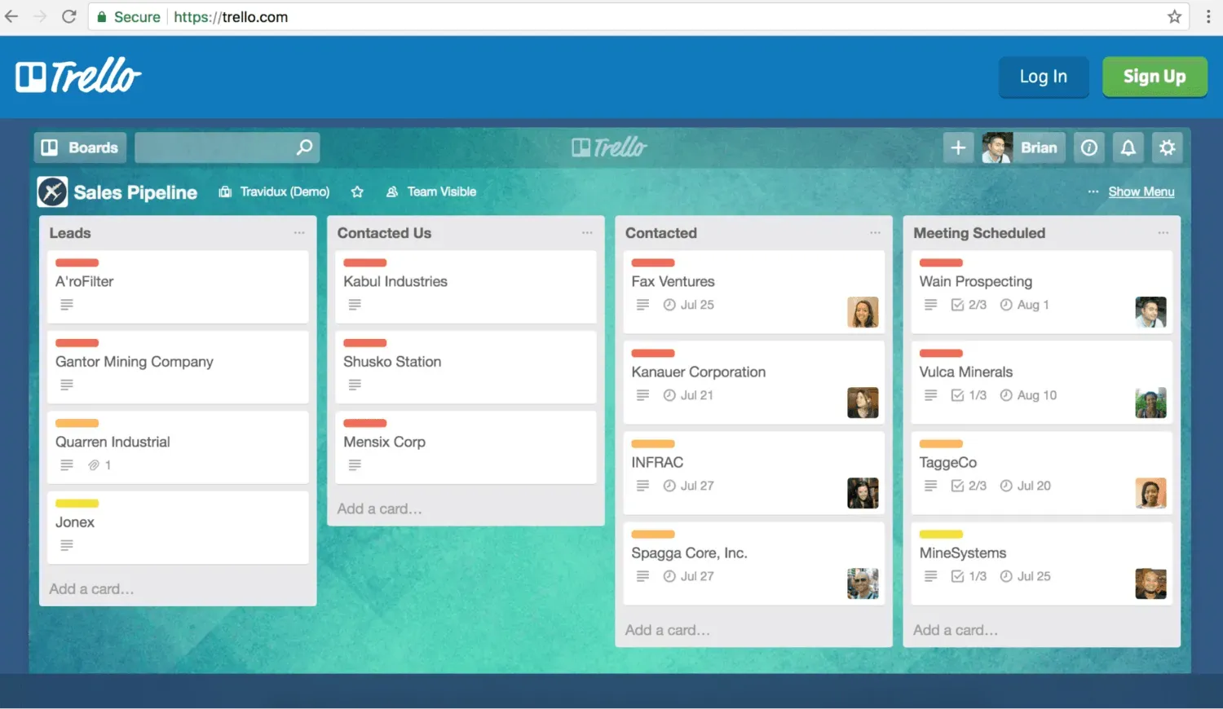
Task: Open Trello settings via the gear icon
Action: pyautogui.click(x=1167, y=148)
